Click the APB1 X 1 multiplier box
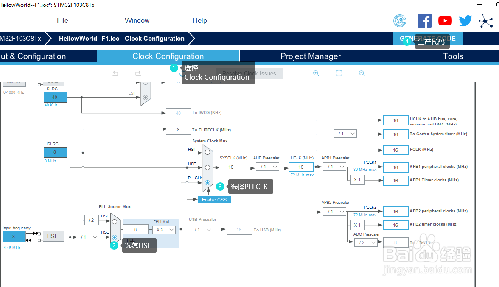This screenshot has height=287, width=499. (x=357, y=180)
